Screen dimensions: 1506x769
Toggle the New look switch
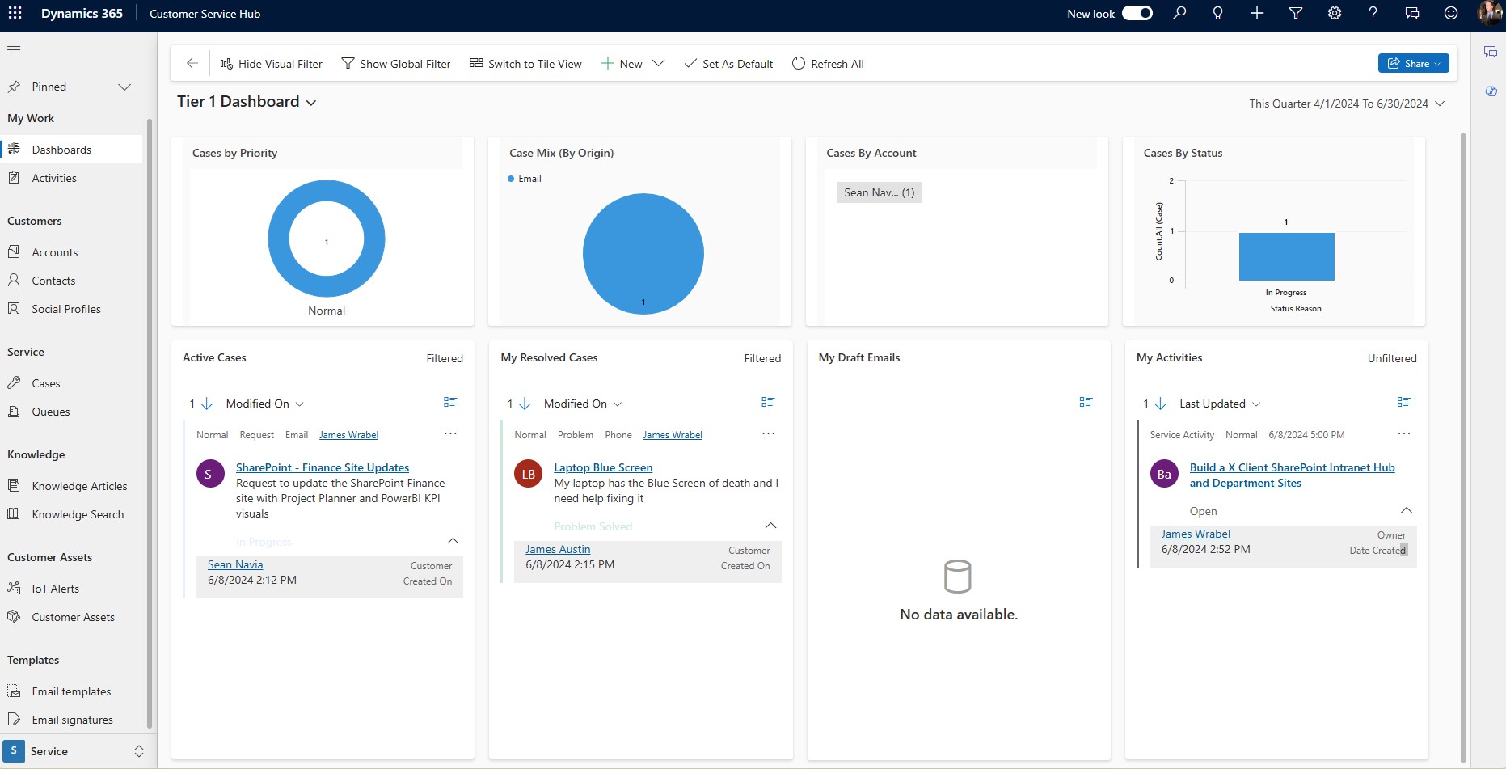[1137, 13]
